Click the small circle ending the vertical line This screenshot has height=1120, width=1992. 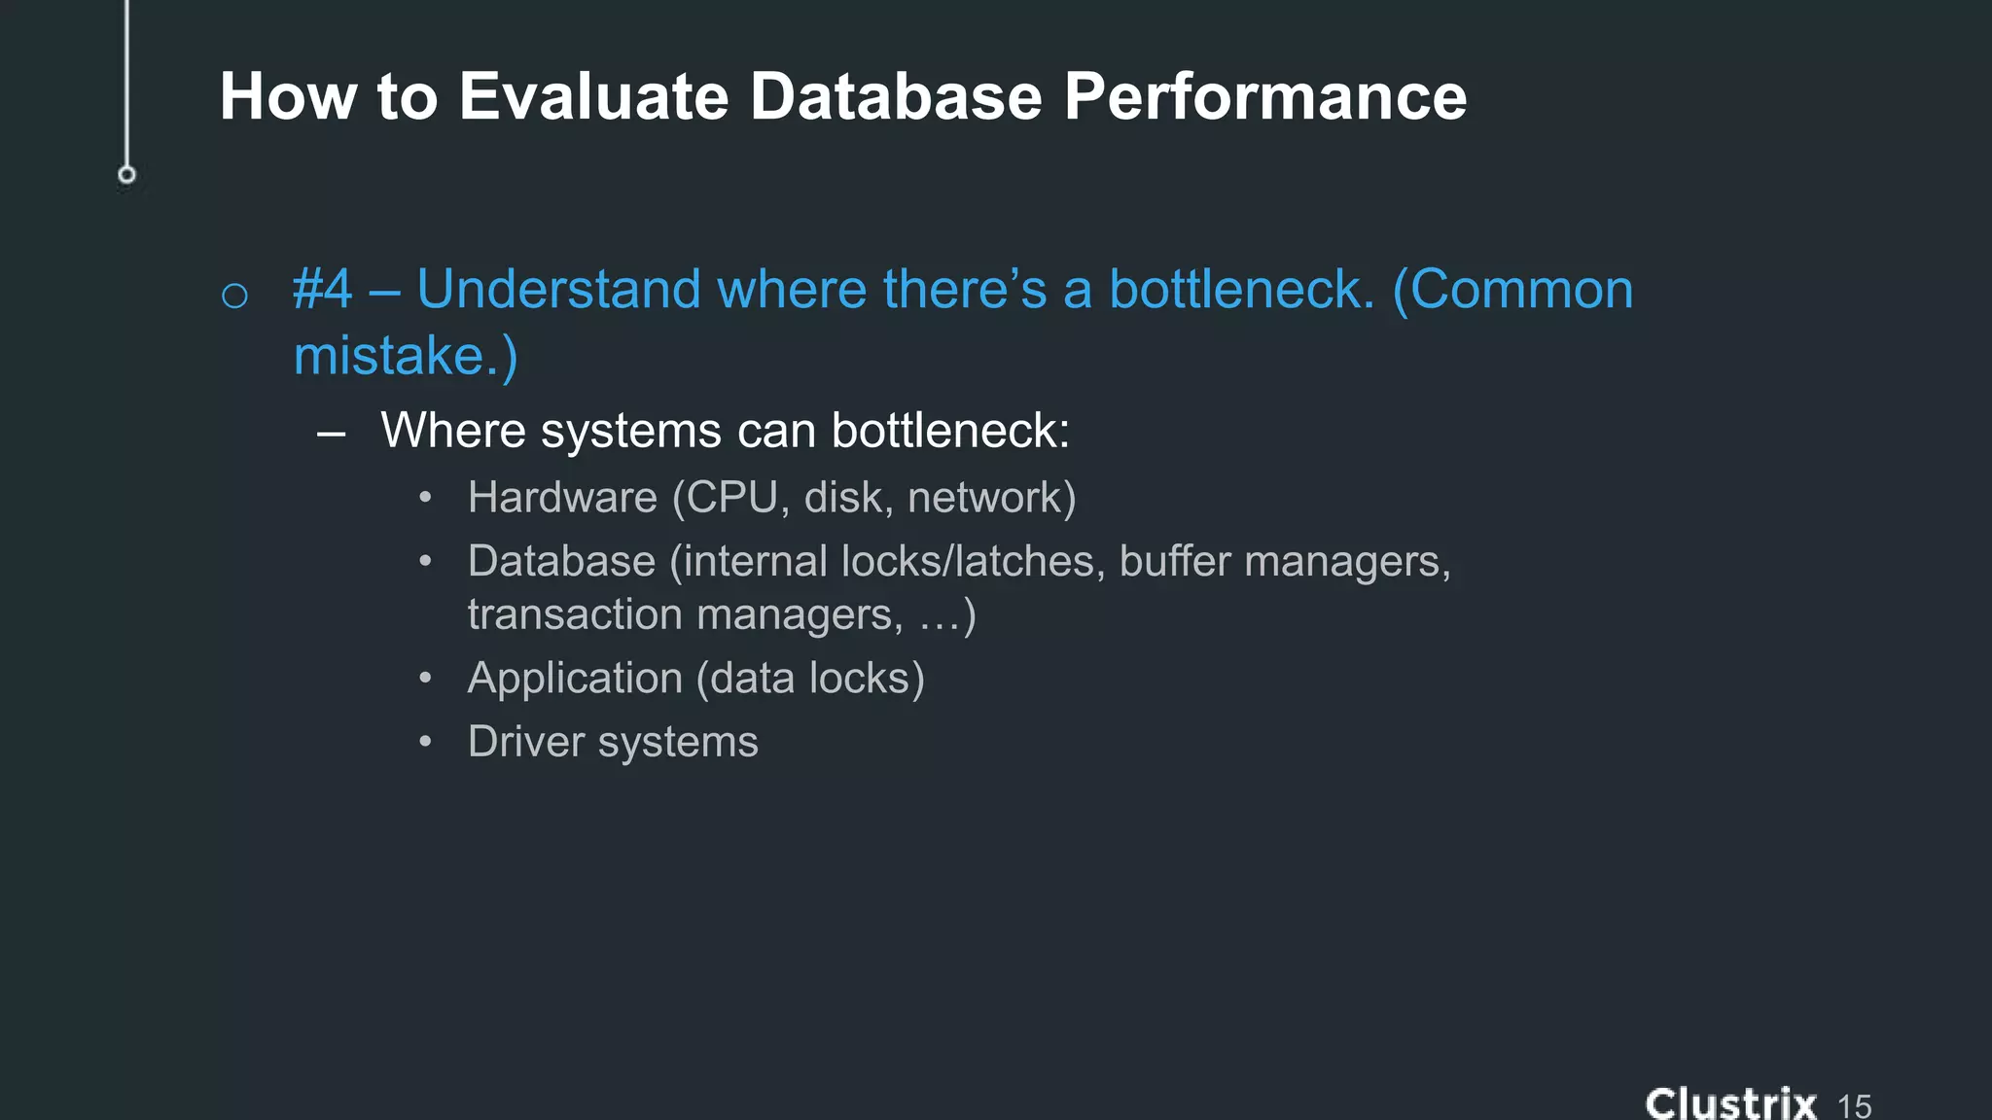click(126, 175)
